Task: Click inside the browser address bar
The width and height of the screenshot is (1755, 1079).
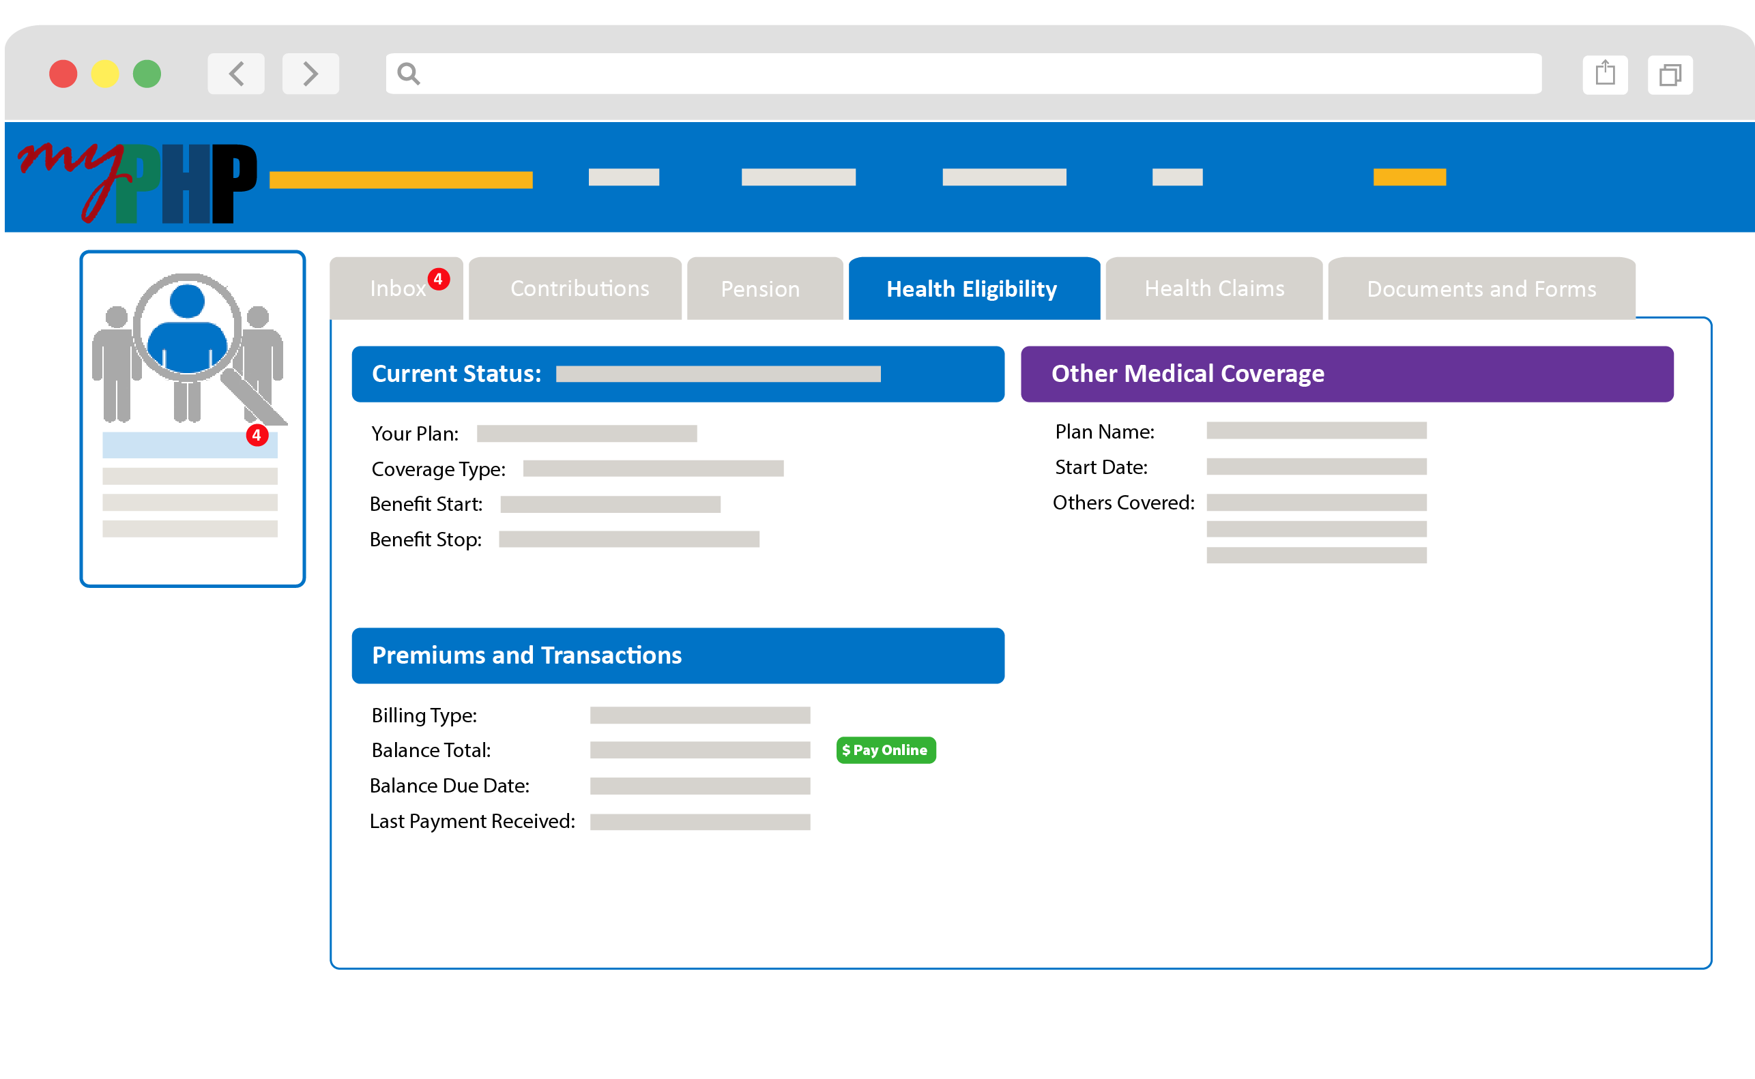Action: click(x=963, y=74)
